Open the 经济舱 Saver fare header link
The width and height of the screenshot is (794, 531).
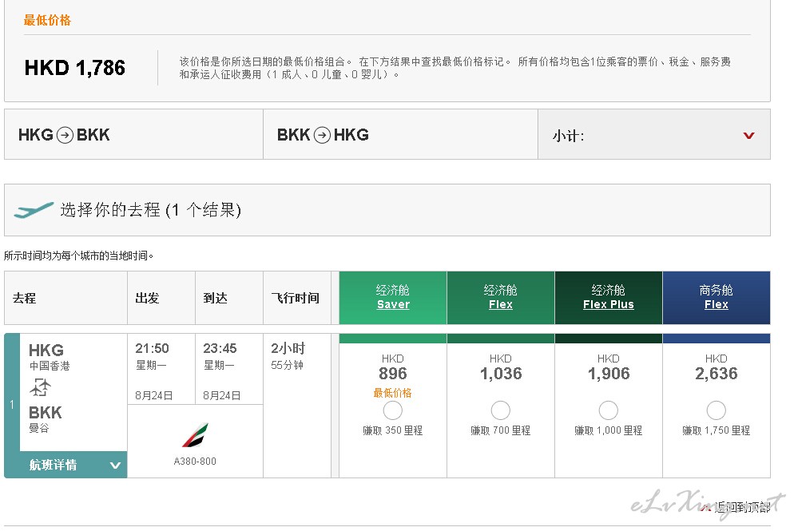point(393,304)
